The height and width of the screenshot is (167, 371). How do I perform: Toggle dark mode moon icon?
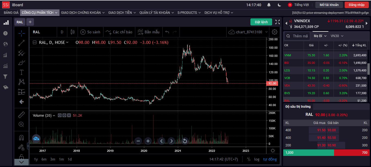(279, 5)
